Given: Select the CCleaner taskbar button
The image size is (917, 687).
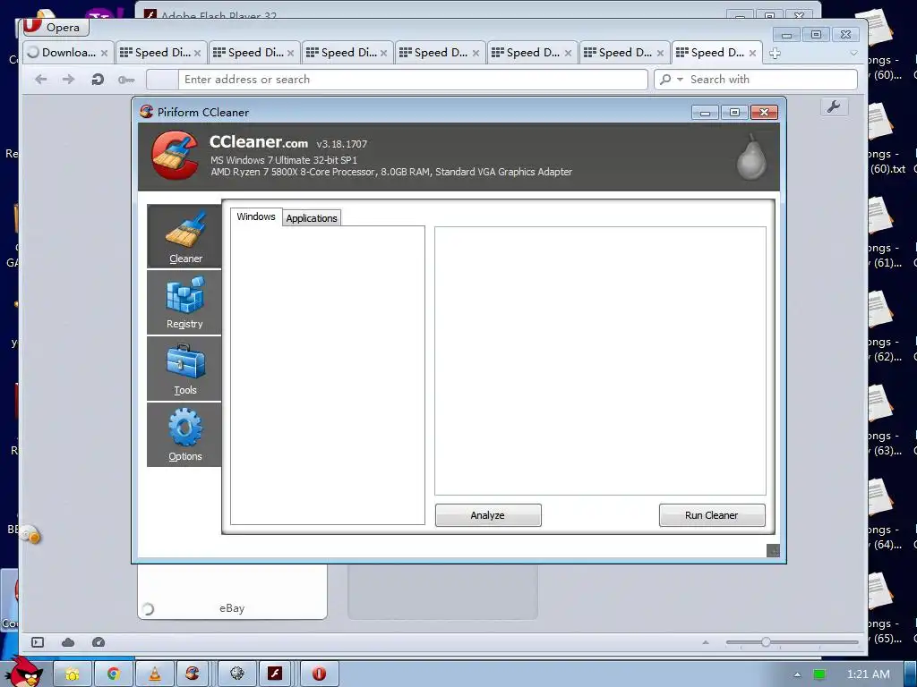Looking at the screenshot, I should (x=193, y=674).
